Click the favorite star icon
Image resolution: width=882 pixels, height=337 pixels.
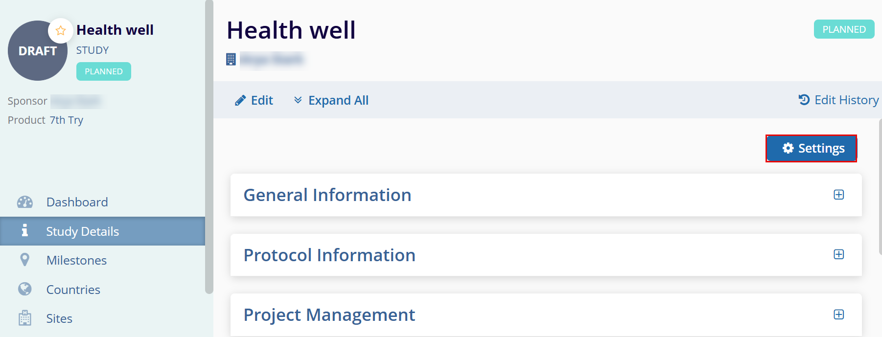click(61, 31)
